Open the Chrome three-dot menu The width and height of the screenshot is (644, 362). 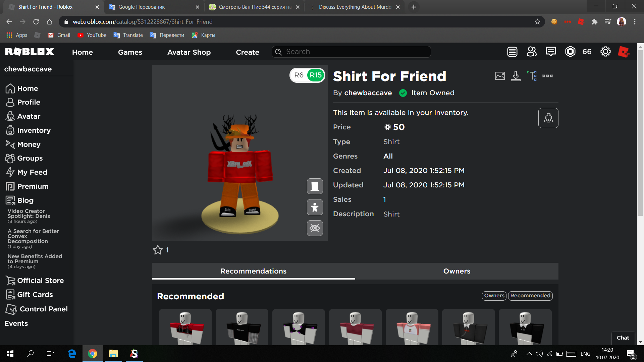pyautogui.click(x=635, y=22)
